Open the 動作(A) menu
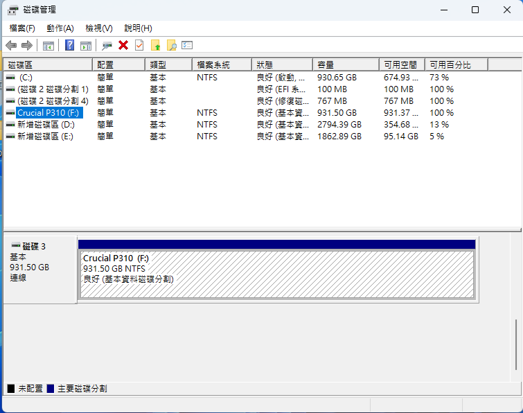 60,28
